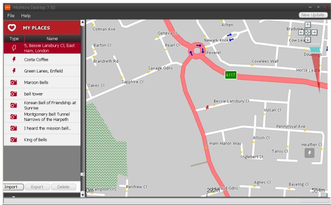The image size is (331, 205).
Task: Sort places by the Type column header
Action: click(14, 39)
